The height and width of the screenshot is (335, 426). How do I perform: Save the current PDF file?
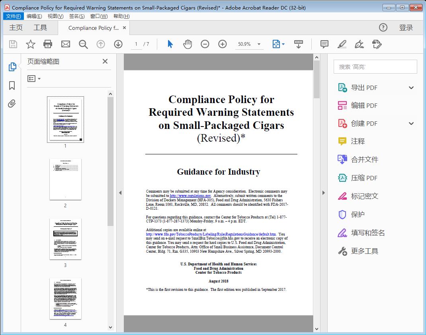12,44
